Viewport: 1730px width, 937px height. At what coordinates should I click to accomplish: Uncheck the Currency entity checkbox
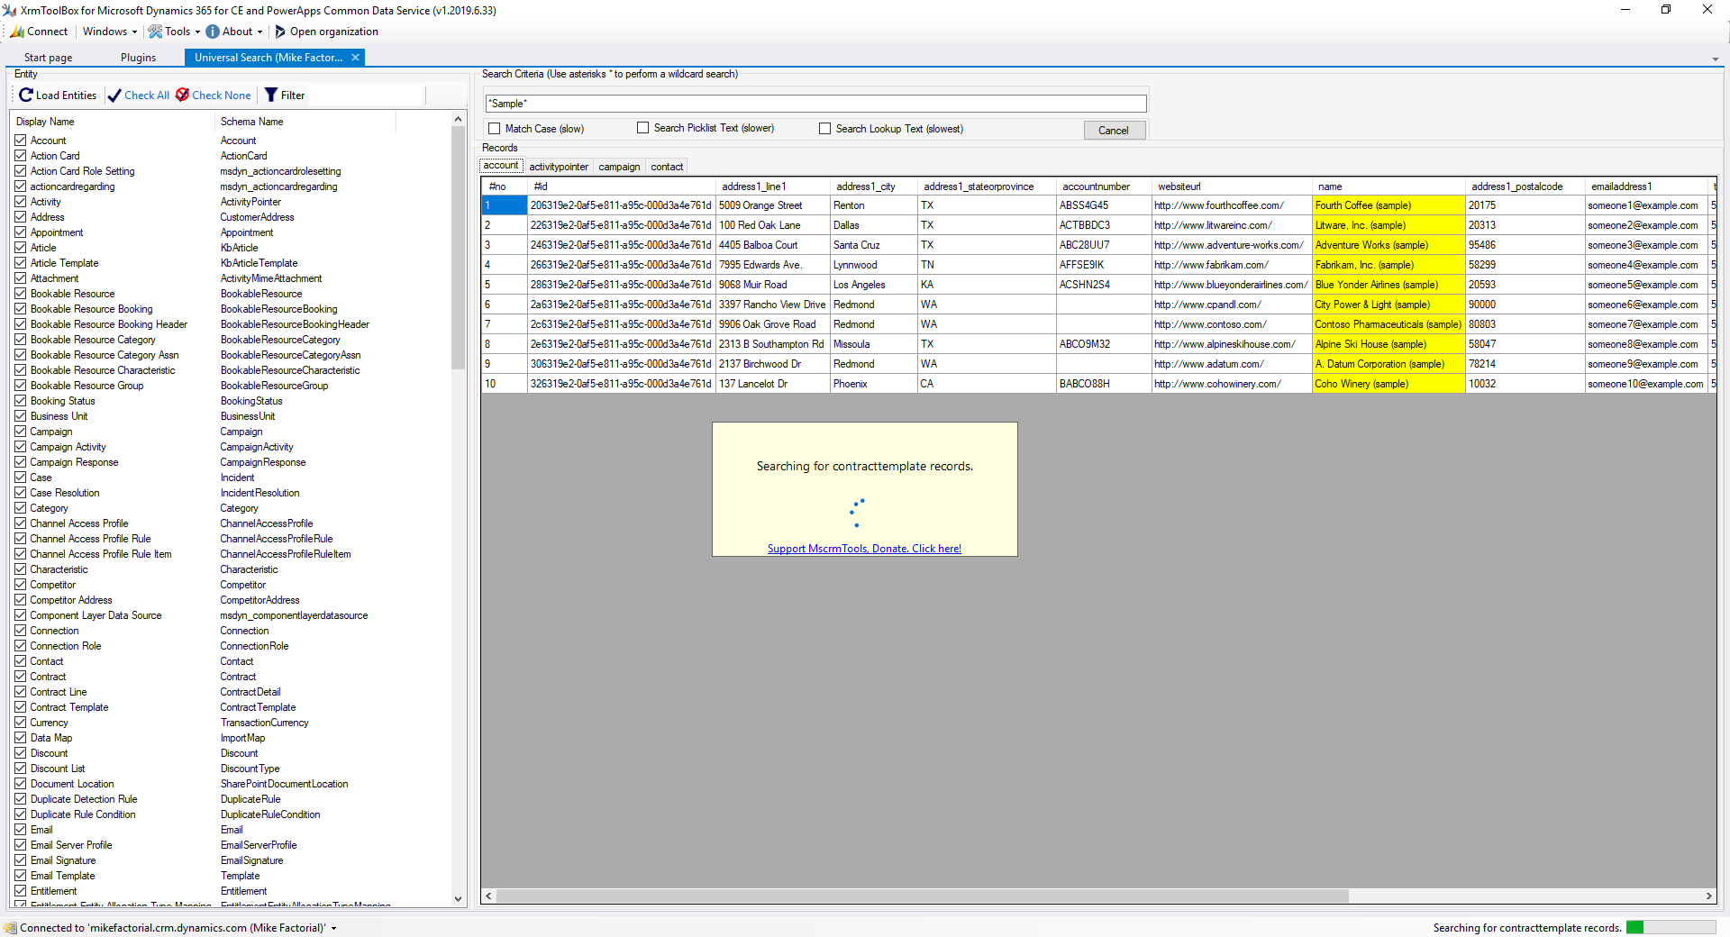pyautogui.click(x=20, y=723)
